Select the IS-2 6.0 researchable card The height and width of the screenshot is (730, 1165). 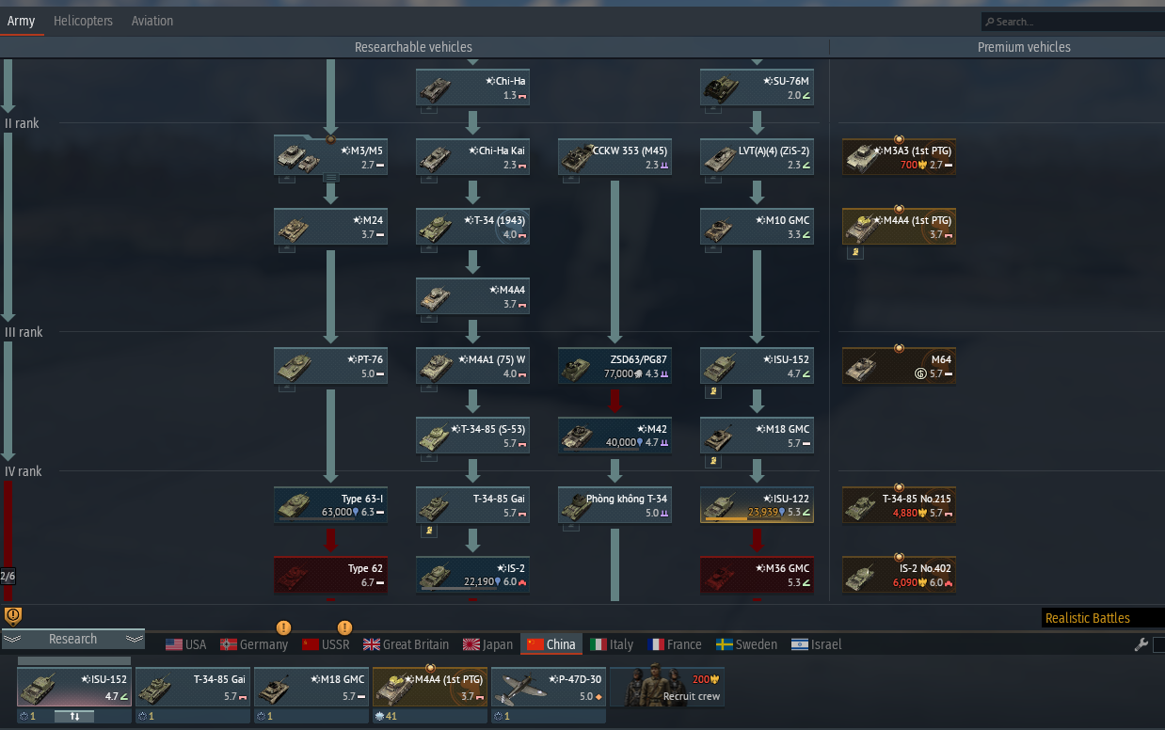pos(472,575)
